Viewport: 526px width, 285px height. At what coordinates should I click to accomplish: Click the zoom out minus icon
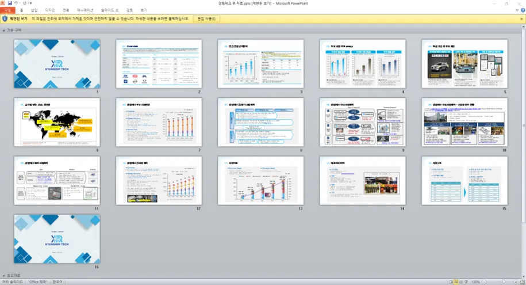tap(483, 282)
